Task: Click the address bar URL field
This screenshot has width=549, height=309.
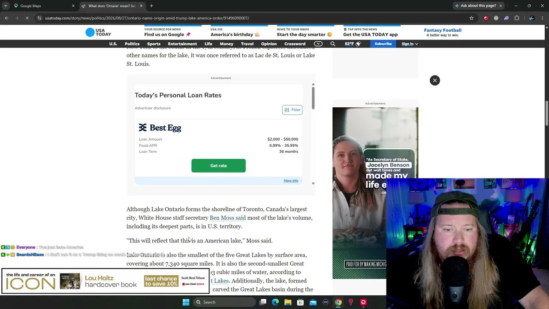Action: pos(253,18)
